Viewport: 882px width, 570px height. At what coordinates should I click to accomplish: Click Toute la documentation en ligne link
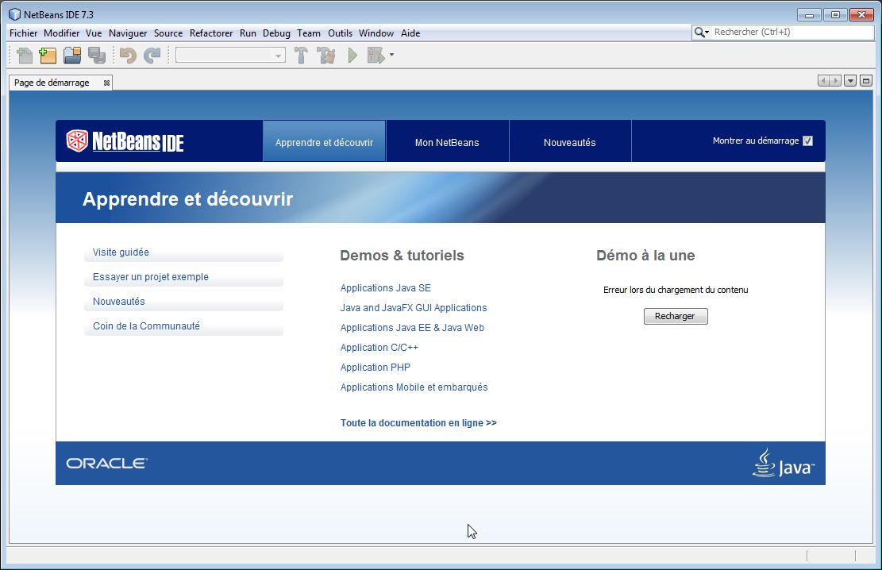coord(418,423)
